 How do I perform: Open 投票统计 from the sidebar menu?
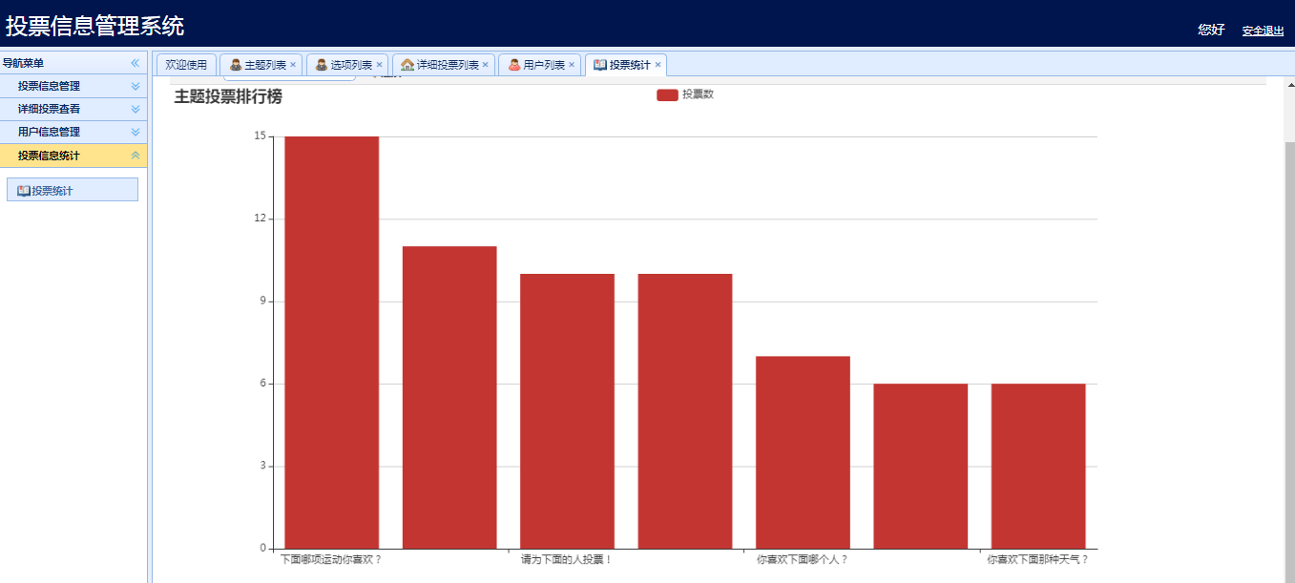73,190
